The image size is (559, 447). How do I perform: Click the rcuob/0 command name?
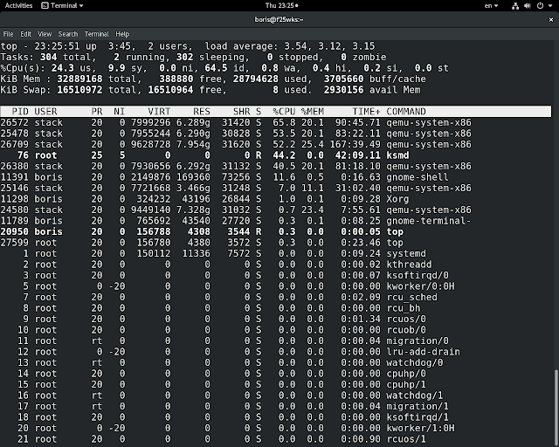406,330
